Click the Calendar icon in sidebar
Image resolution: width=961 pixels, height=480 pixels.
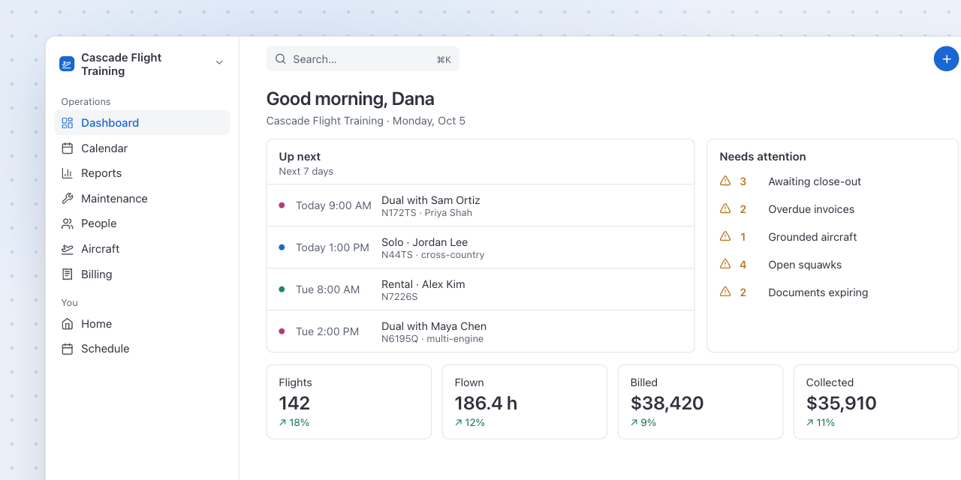pos(68,148)
